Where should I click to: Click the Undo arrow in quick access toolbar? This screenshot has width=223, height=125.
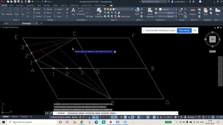[x=32, y=1]
